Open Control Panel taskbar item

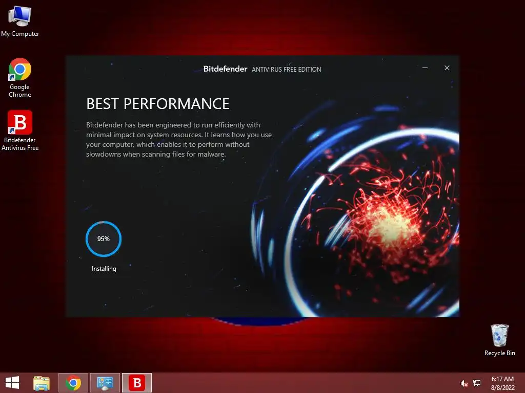click(x=105, y=383)
